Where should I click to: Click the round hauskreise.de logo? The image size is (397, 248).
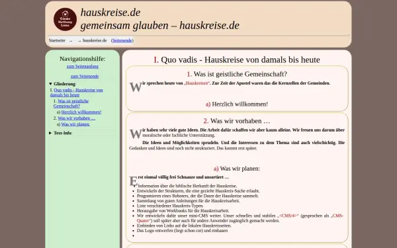click(65, 19)
